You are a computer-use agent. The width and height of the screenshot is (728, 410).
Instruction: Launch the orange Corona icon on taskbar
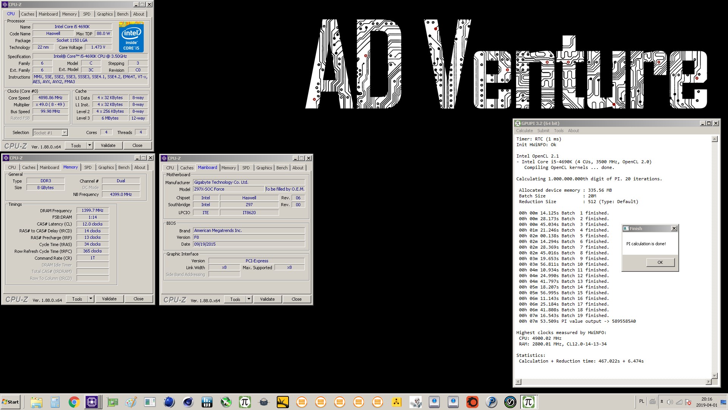click(x=472, y=402)
